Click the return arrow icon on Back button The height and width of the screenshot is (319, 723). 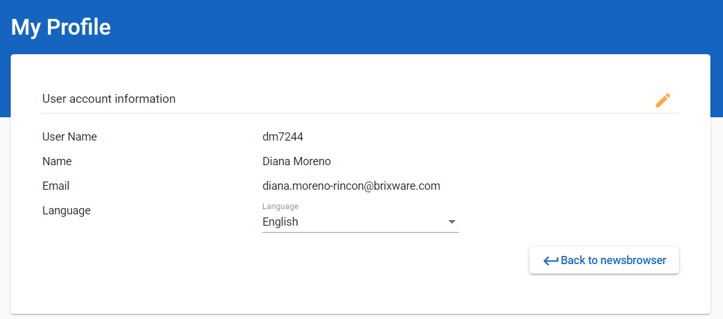550,261
